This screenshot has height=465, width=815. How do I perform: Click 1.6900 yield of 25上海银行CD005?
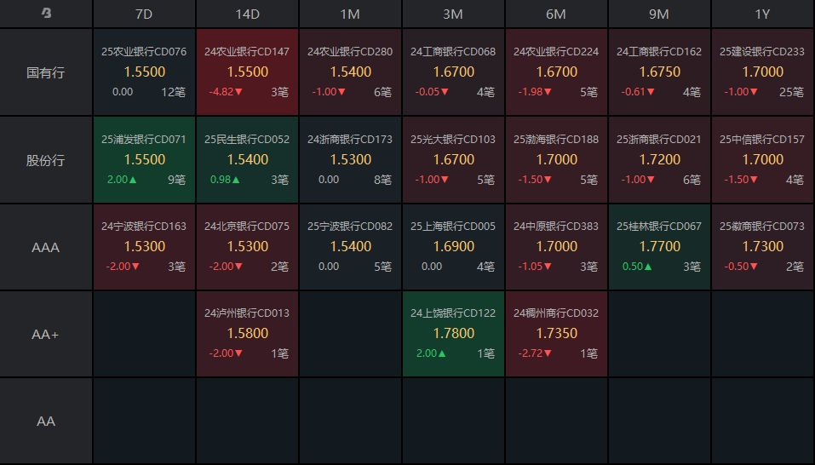point(453,247)
